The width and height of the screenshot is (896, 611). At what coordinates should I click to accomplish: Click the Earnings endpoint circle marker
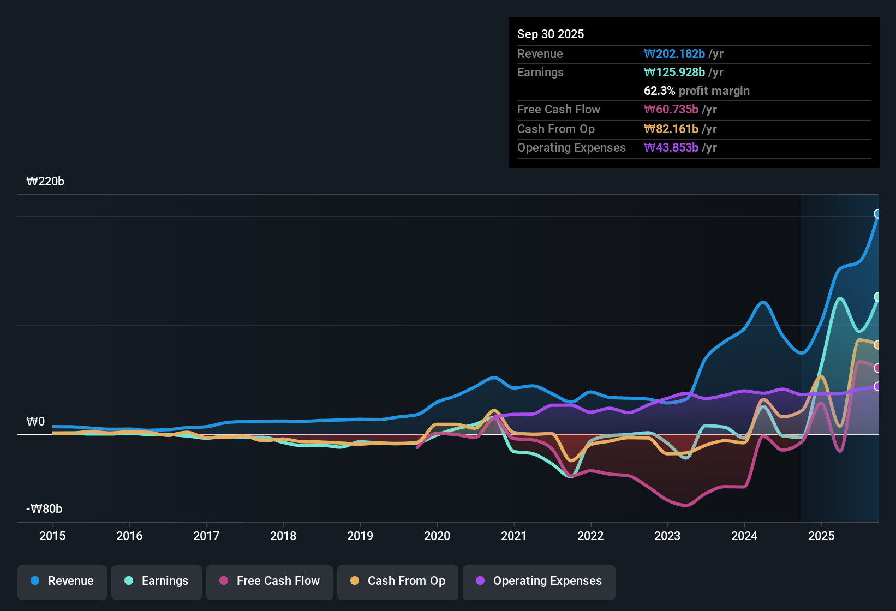point(877,296)
